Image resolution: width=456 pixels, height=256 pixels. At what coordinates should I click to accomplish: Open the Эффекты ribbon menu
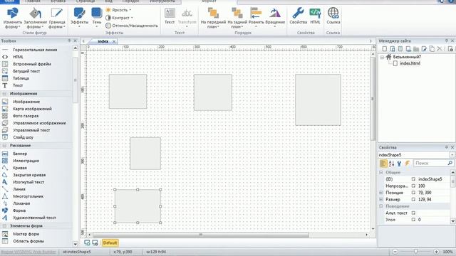point(79,17)
